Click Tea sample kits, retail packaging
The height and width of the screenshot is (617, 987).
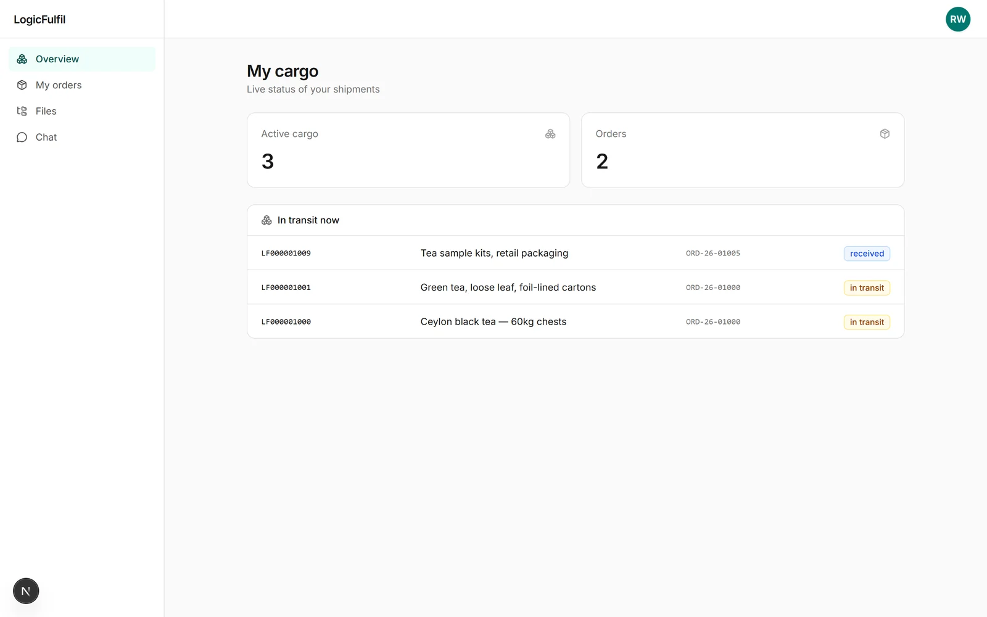tap(494, 253)
